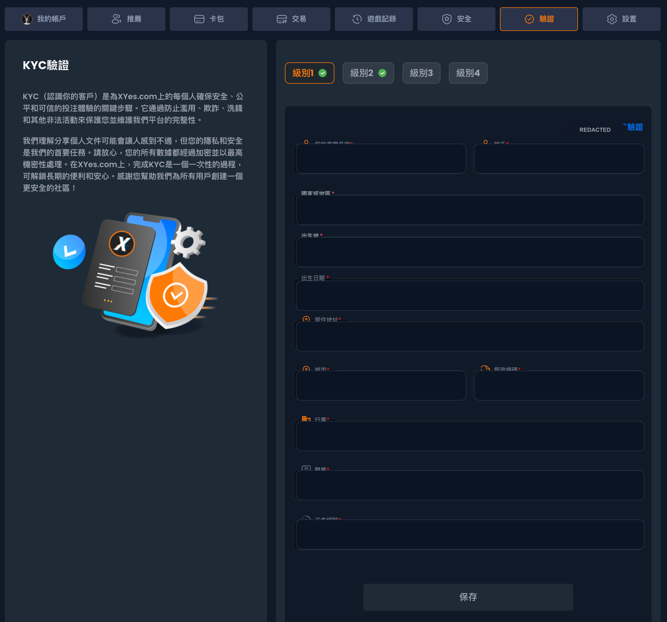Open the 設置 settings tab
This screenshot has height=622, width=667.
pos(621,19)
